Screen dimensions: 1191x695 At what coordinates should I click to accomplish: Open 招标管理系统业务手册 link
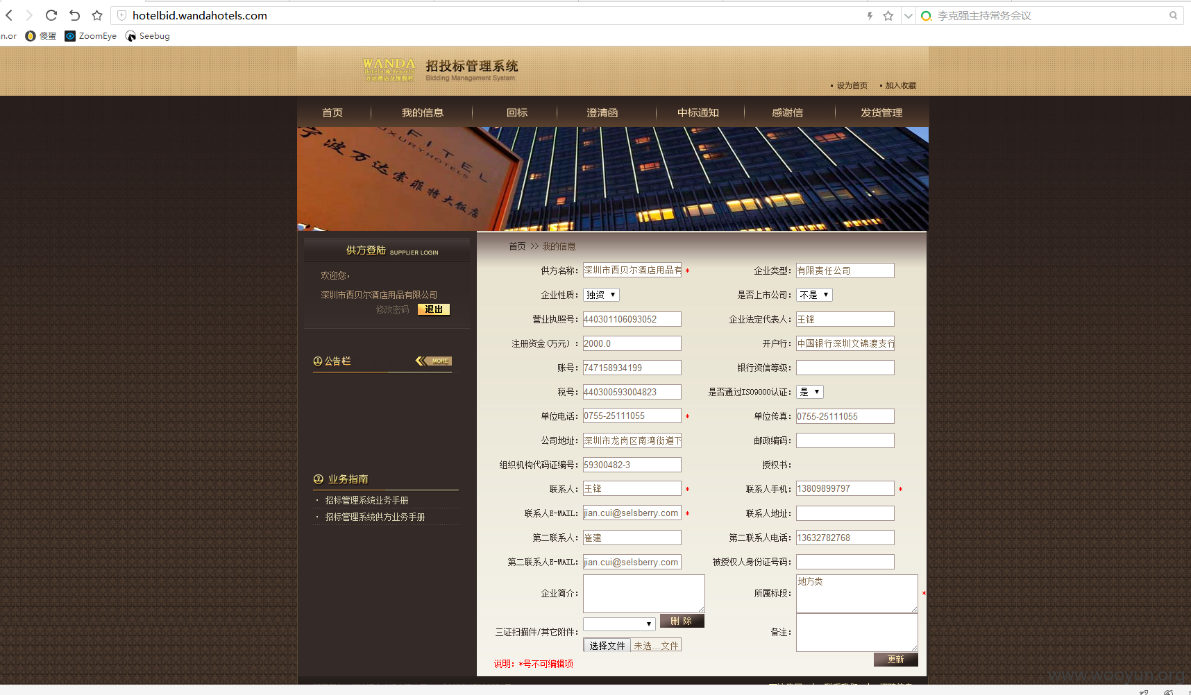366,500
